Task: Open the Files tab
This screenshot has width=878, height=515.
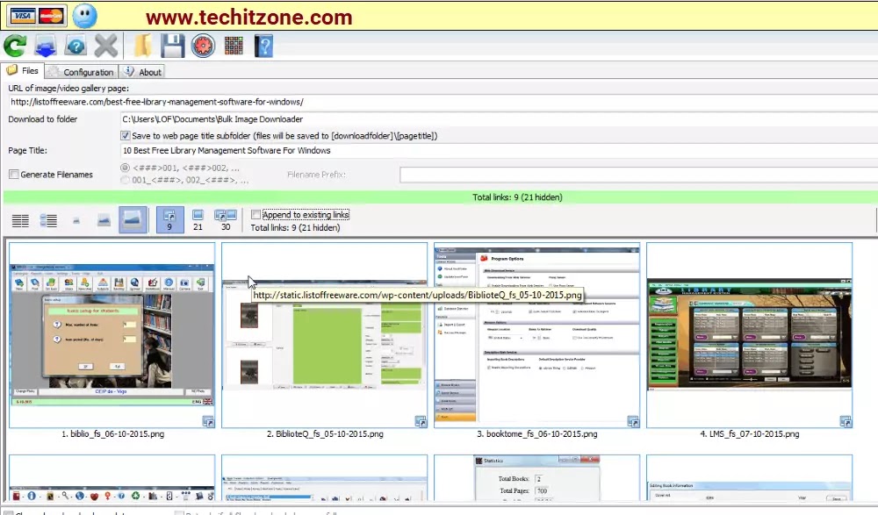Action: [x=23, y=70]
